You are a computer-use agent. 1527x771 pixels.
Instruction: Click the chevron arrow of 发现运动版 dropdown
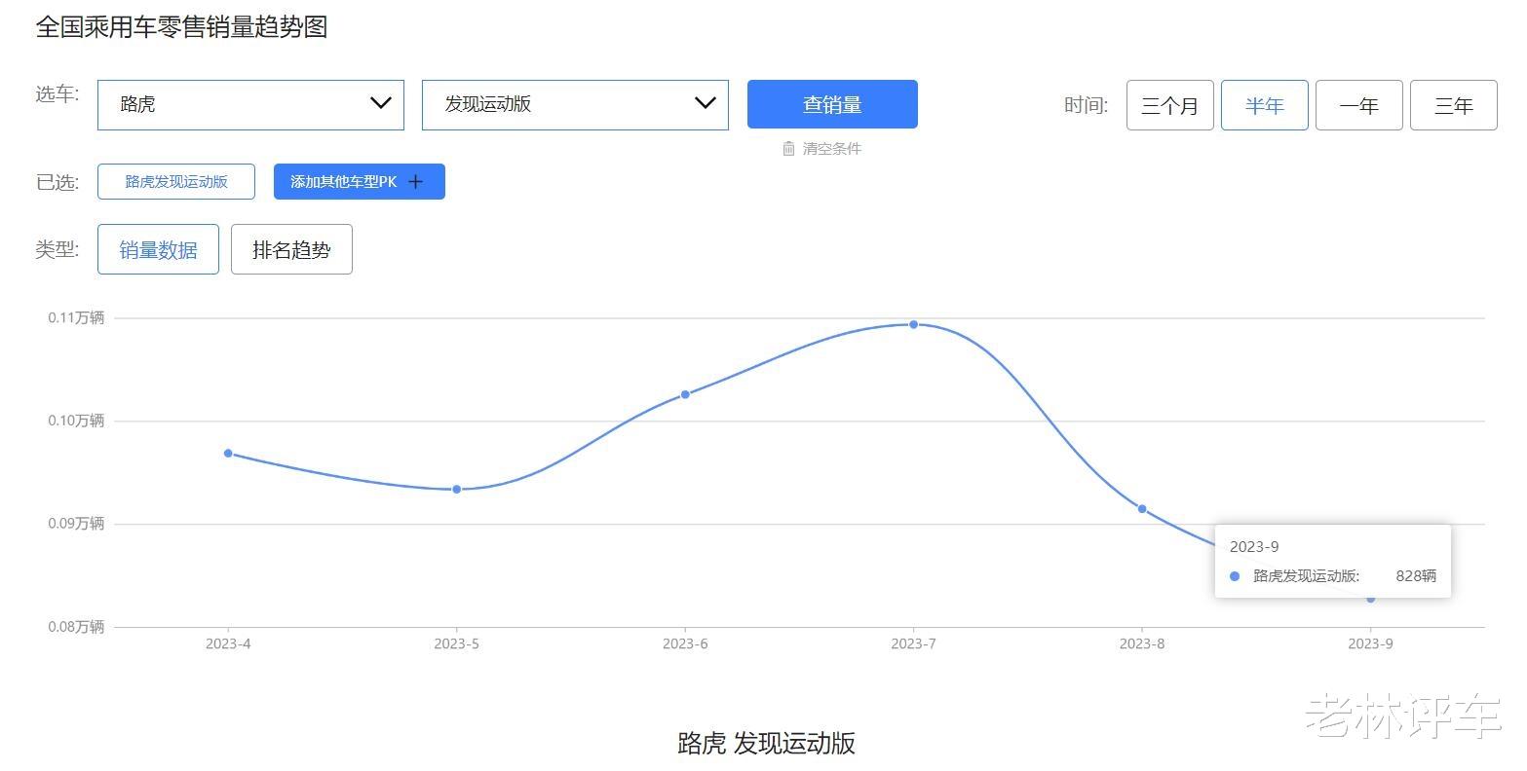(x=706, y=103)
